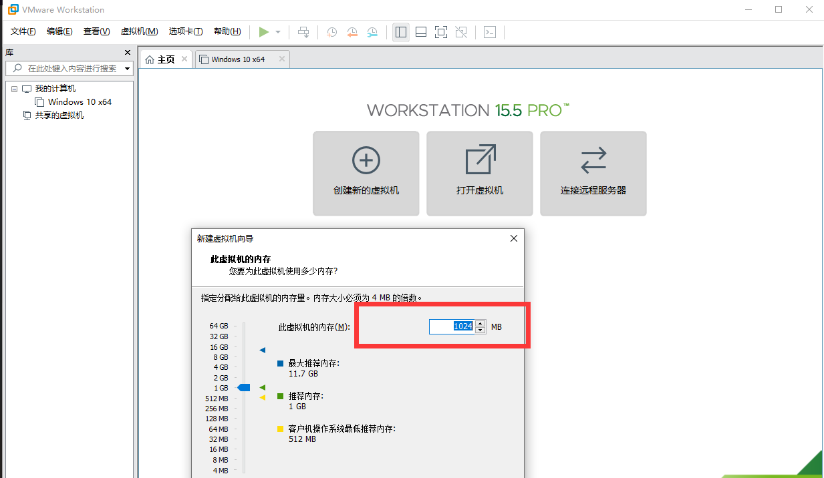Image resolution: width=824 pixels, height=478 pixels.
Task: Click the 2 GB slider scale label
Action: tap(221, 378)
